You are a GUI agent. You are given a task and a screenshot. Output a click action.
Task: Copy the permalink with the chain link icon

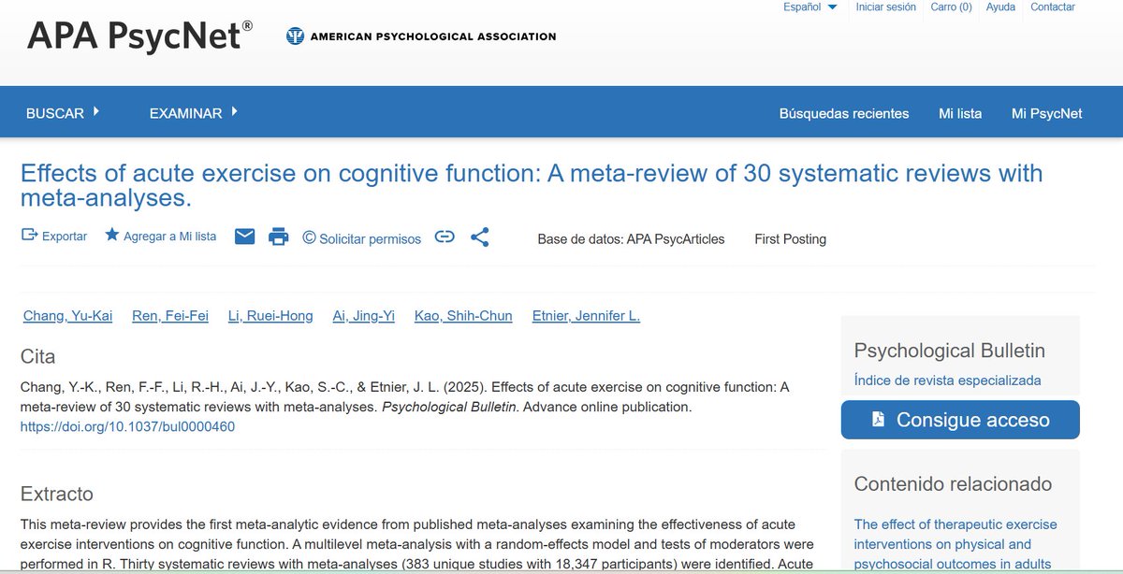(x=445, y=237)
